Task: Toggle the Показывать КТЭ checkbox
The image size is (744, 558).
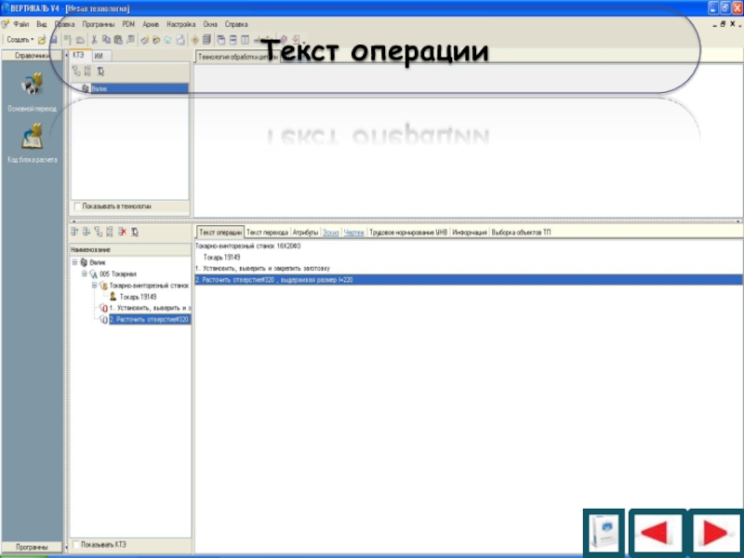Action: pyautogui.click(x=76, y=544)
